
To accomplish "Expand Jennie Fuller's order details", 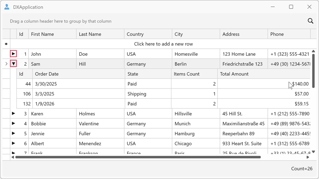I will click(13, 133).
